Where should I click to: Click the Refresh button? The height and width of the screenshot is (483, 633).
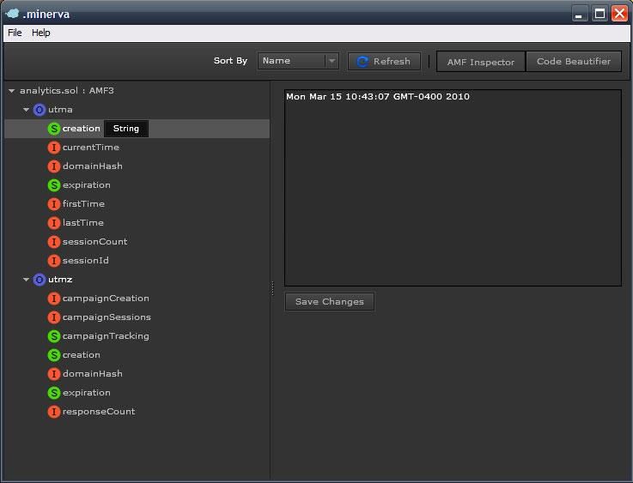pos(384,61)
